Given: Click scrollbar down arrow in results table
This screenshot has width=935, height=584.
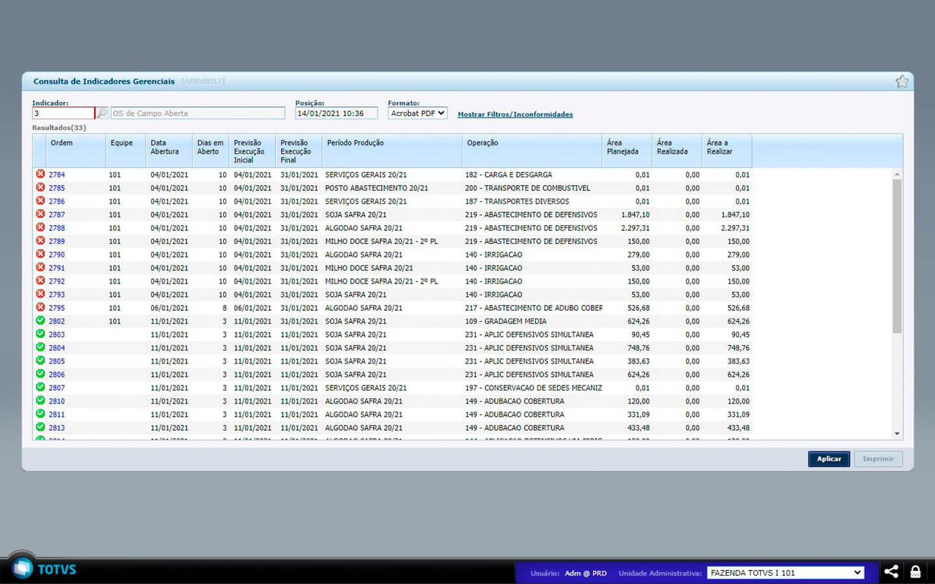Looking at the screenshot, I should pos(897,433).
